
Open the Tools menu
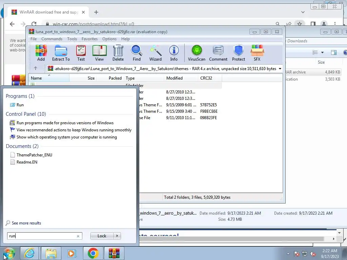point(72,39)
